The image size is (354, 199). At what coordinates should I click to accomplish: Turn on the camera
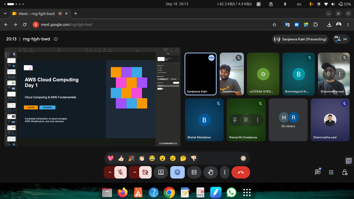coord(145,172)
